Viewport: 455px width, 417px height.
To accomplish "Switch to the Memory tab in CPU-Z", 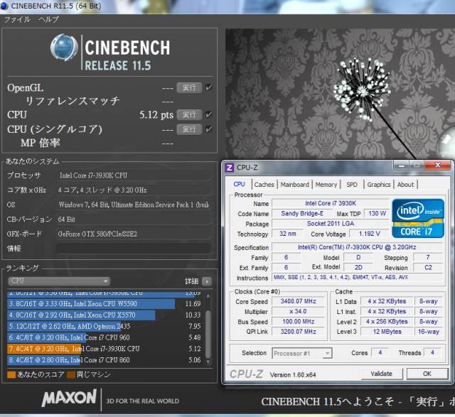I will point(326,185).
